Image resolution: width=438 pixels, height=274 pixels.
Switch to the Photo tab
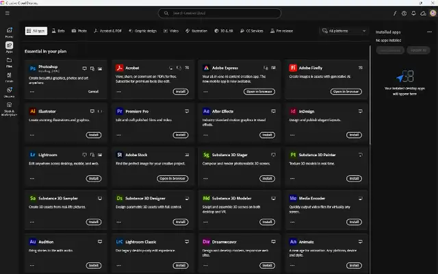[79, 31]
